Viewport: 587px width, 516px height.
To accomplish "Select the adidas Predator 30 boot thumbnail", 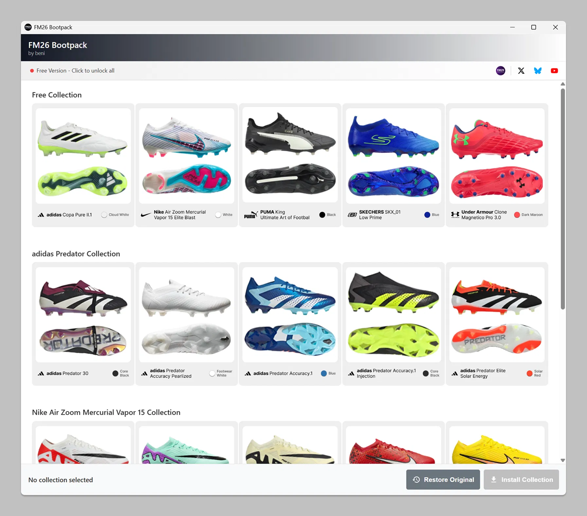I will click(x=83, y=314).
